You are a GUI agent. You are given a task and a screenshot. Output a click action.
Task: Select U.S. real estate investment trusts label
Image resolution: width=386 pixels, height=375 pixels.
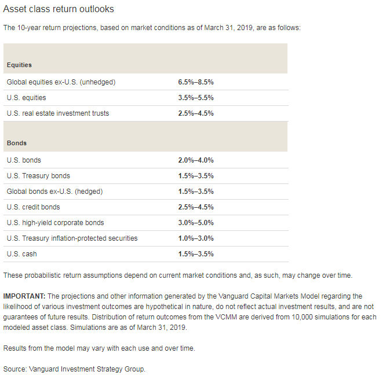tap(57, 113)
